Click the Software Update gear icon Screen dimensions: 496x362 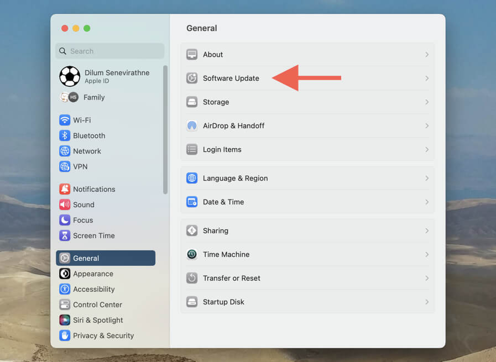click(192, 78)
